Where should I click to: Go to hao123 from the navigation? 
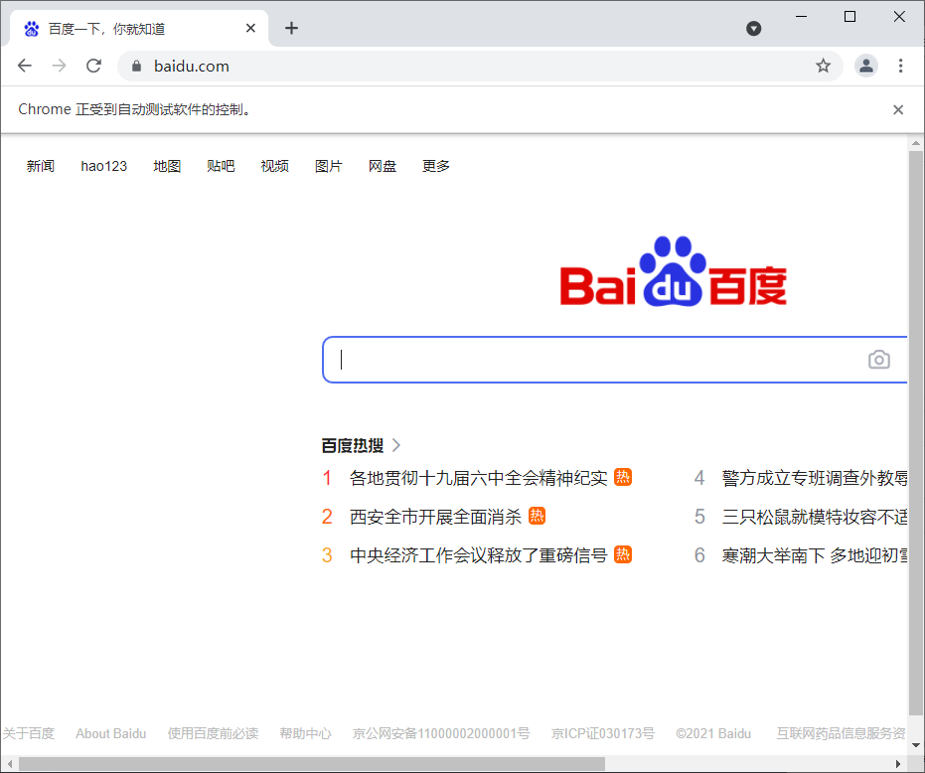[103, 166]
